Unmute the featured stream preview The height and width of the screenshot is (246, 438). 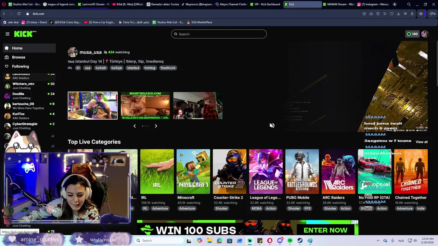272,125
